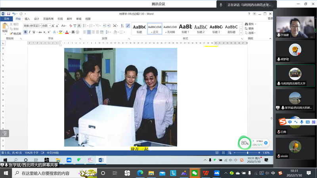Image resolution: width=317 pixels, height=178 pixels.
Task: Click the Format Painter (格式刷) button
Action: [15, 34]
